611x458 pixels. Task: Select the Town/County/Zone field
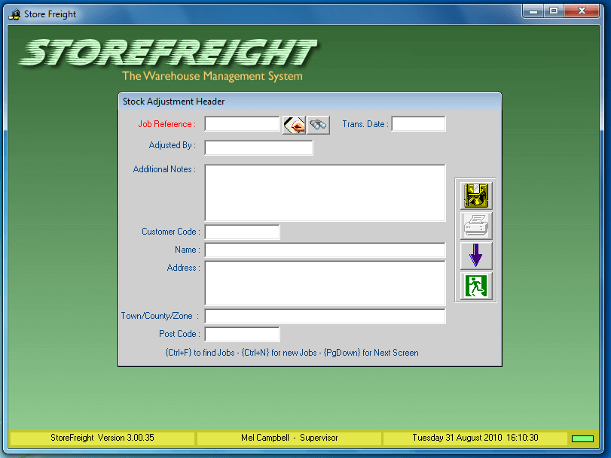[325, 316]
